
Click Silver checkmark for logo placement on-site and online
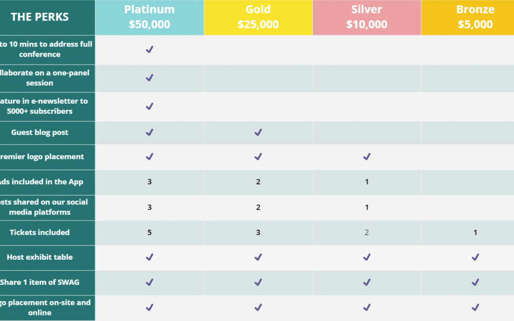click(x=367, y=307)
